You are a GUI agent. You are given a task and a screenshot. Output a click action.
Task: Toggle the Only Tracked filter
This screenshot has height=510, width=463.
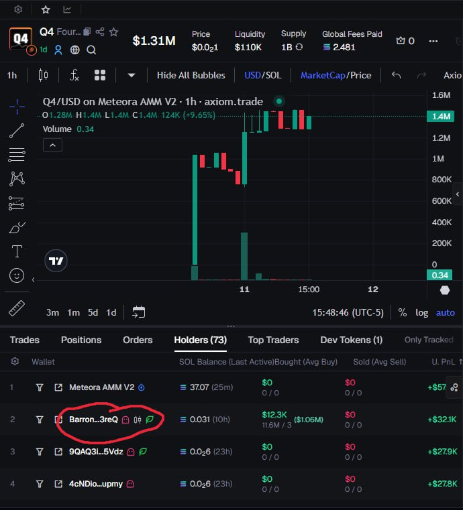(x=429, y=340)
